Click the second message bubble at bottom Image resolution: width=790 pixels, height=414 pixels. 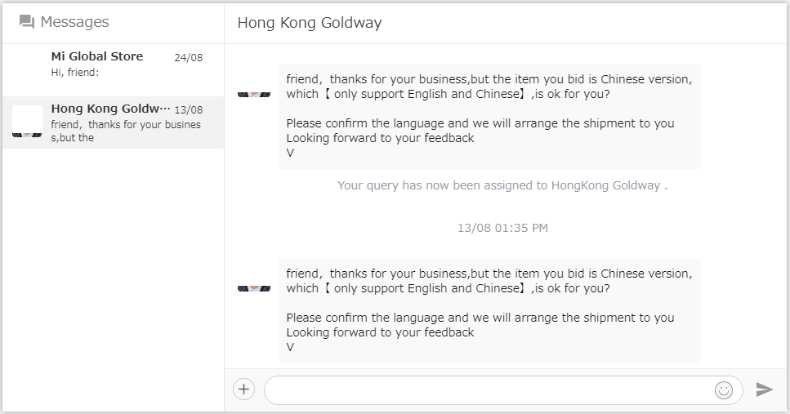[x=489, y=310]
